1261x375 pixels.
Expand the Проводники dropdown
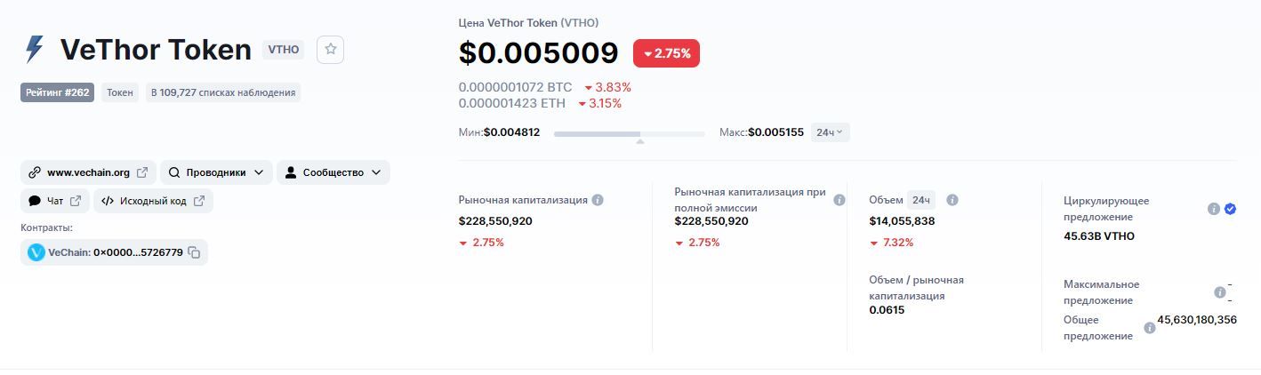point(216,172)
